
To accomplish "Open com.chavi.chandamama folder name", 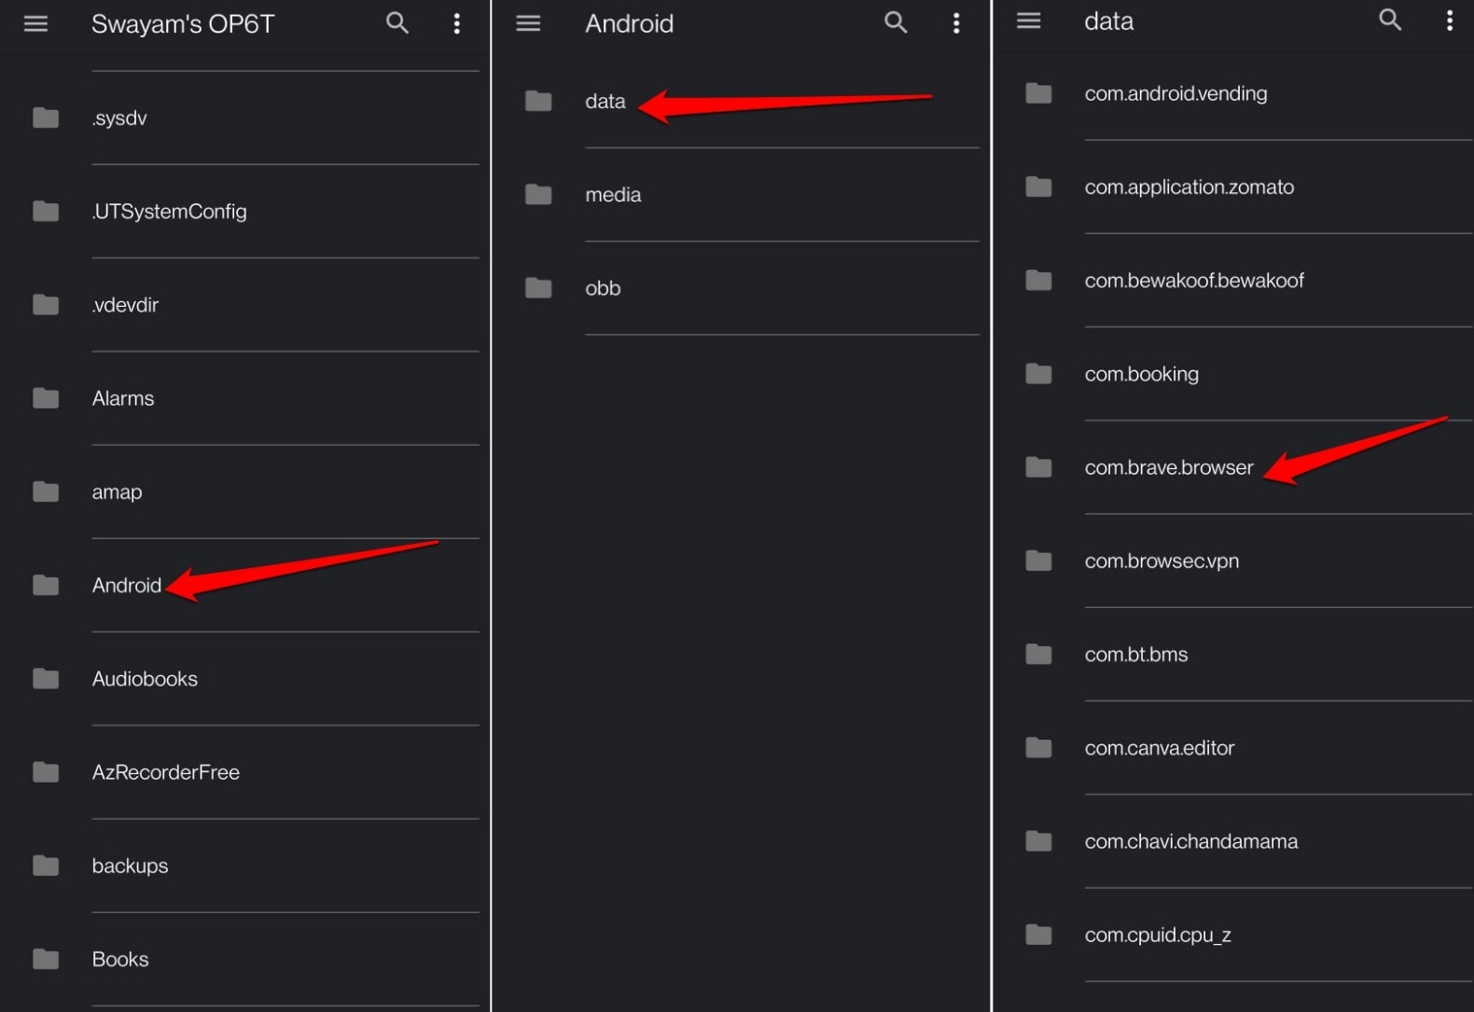I will [1191, 841].
